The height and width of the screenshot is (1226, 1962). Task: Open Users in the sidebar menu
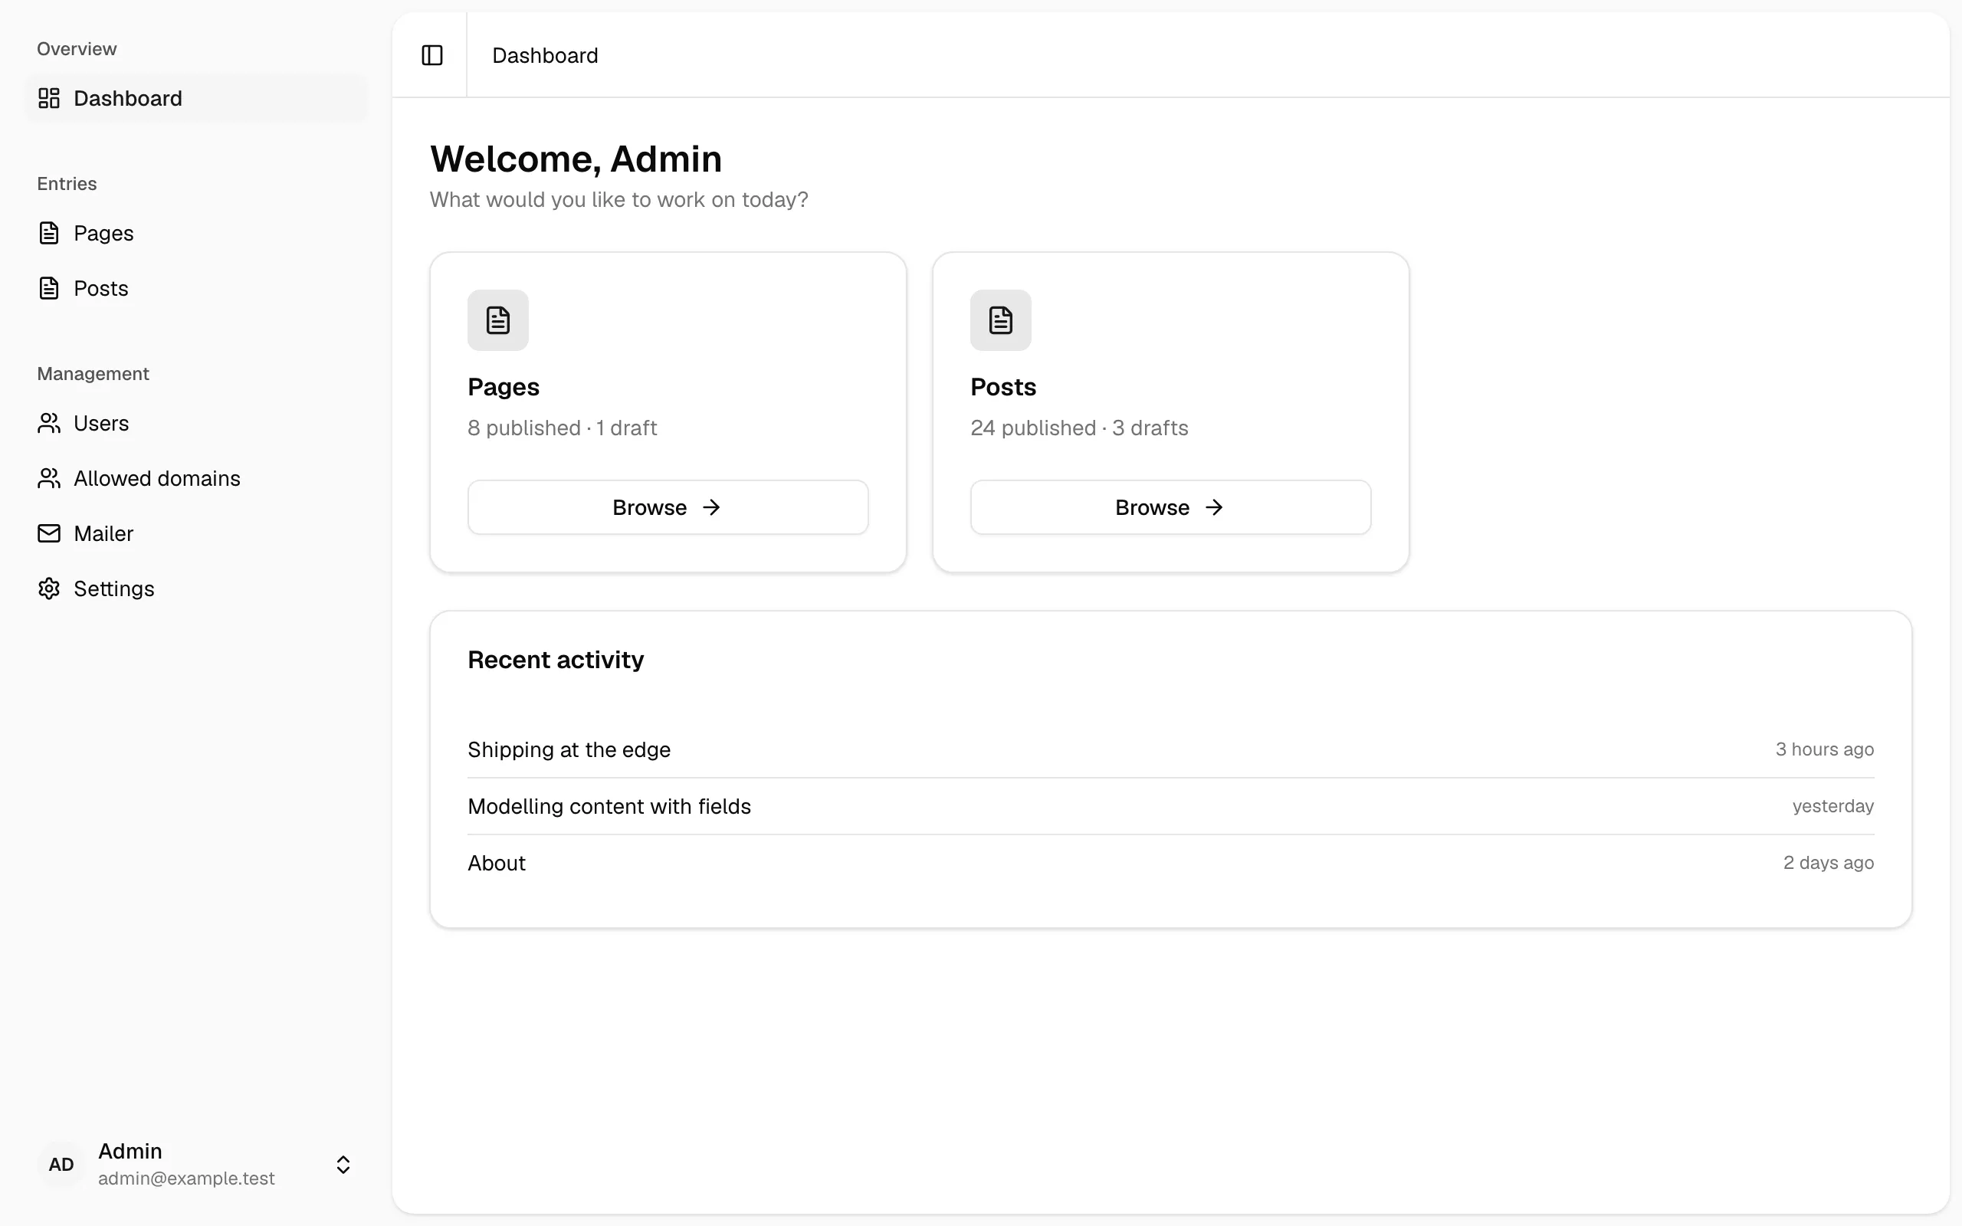196,423
